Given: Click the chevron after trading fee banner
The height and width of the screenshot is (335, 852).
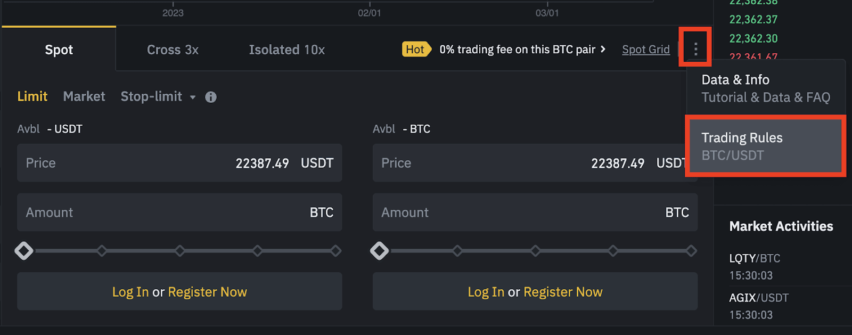Looking at the screenshot, I should click(603, 49).
